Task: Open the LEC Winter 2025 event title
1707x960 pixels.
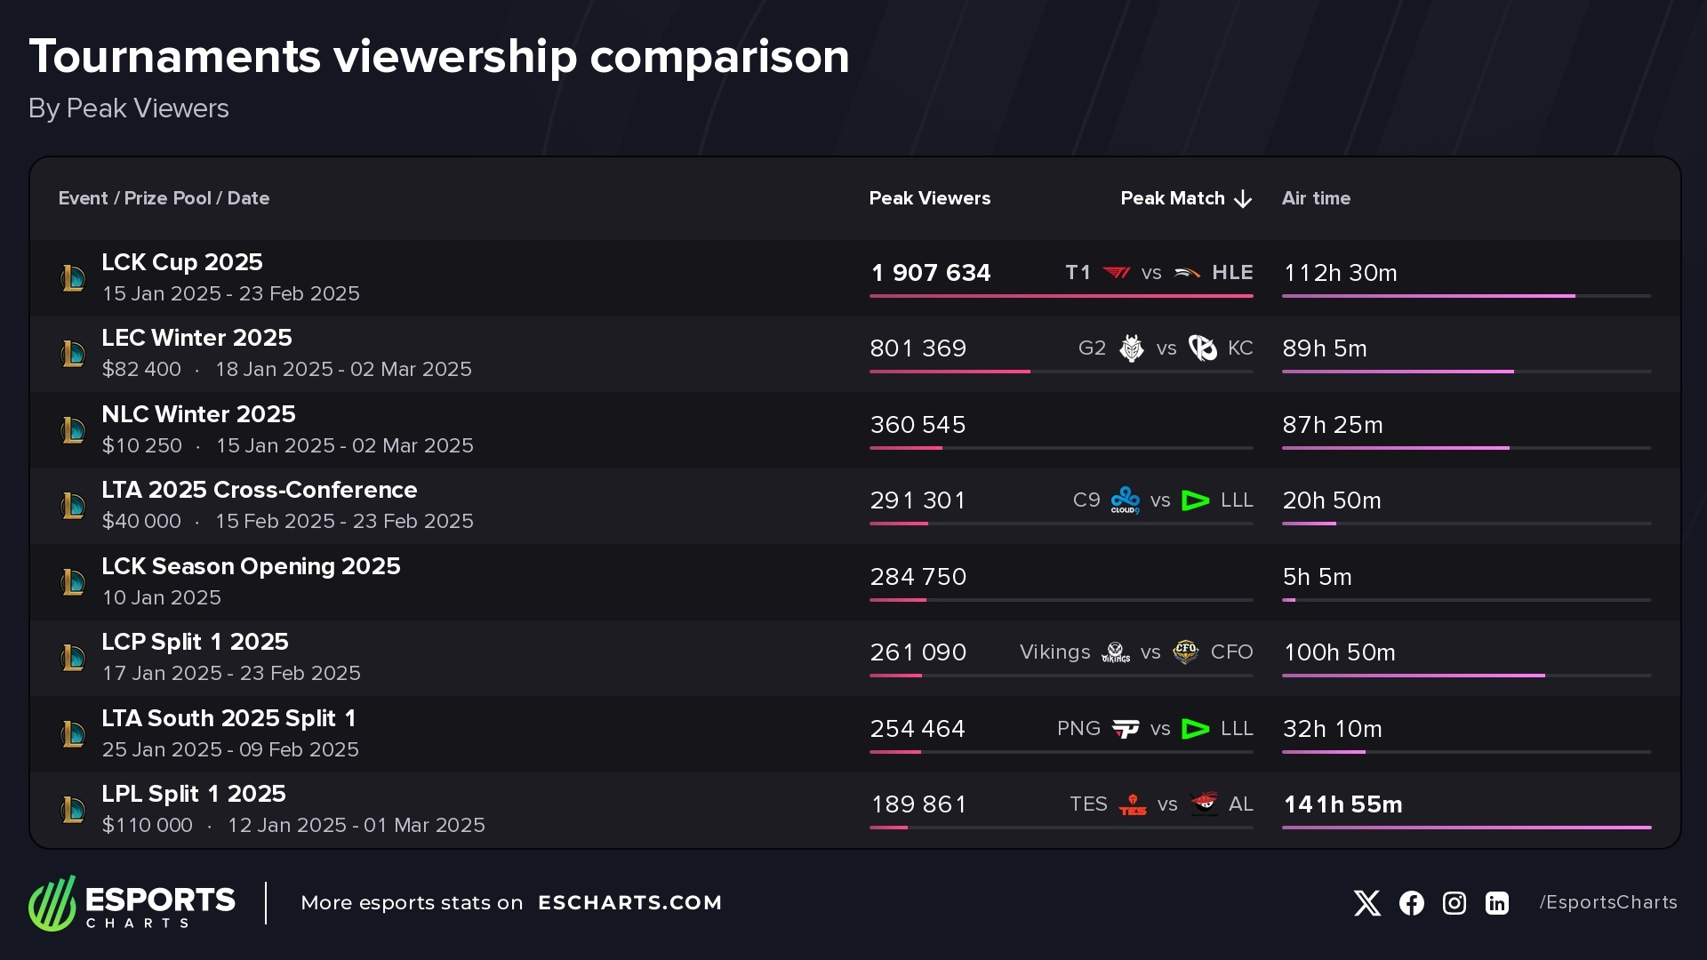Action: click(196, 338)
